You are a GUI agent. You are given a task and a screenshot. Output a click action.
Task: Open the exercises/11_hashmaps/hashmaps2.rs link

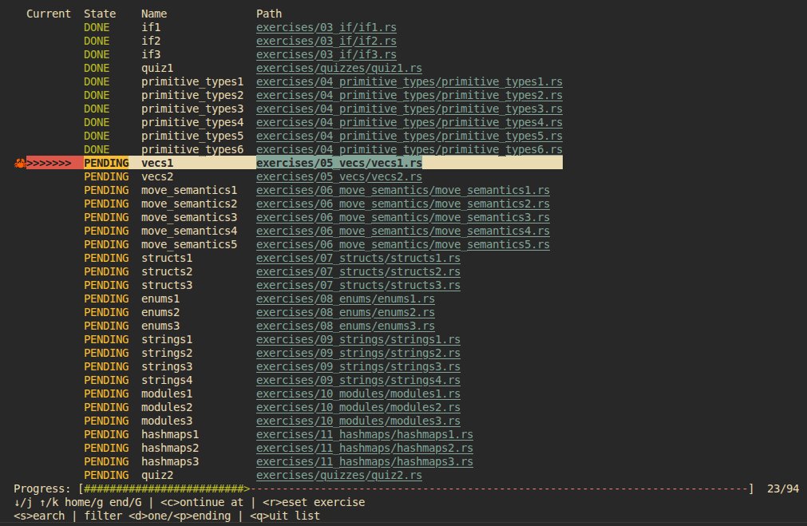(364, 448)
